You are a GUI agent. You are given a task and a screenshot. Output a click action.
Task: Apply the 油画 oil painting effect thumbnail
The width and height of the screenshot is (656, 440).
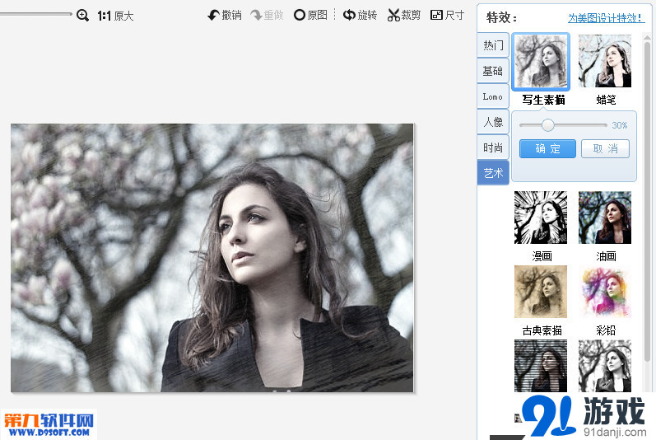click(605, 218)
